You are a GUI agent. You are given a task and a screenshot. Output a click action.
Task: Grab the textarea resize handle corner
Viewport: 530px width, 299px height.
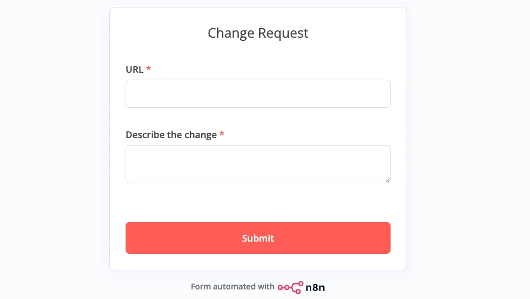click(x=387, y=180)
